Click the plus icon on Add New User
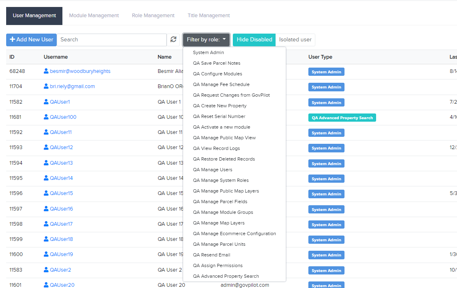This screenshot has height=288, width=457. click(x=12, y=40)
